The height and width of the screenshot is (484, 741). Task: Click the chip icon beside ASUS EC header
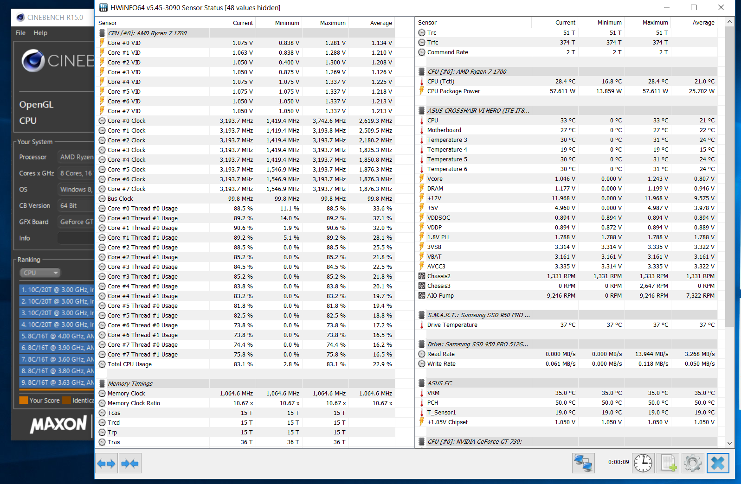422,383
